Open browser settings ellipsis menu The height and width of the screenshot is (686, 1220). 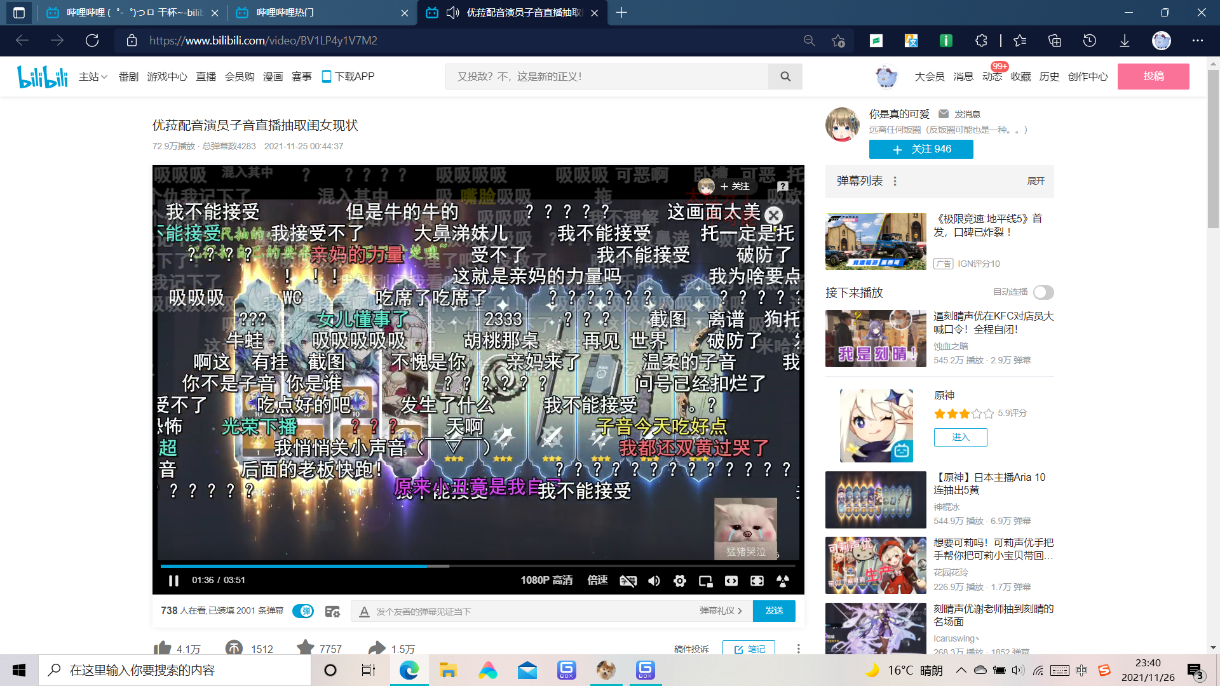(x=1198, y=41)
